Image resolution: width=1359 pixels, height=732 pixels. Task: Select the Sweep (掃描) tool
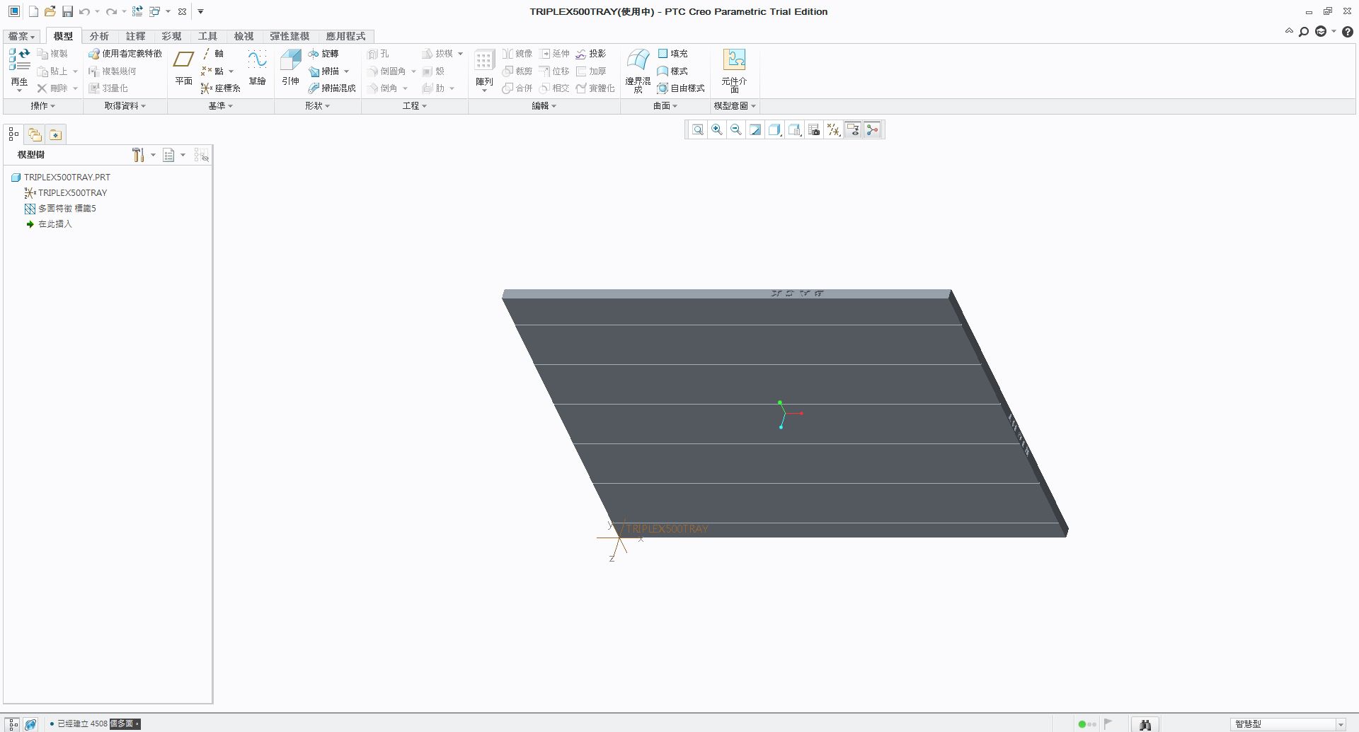coord(324,71)
